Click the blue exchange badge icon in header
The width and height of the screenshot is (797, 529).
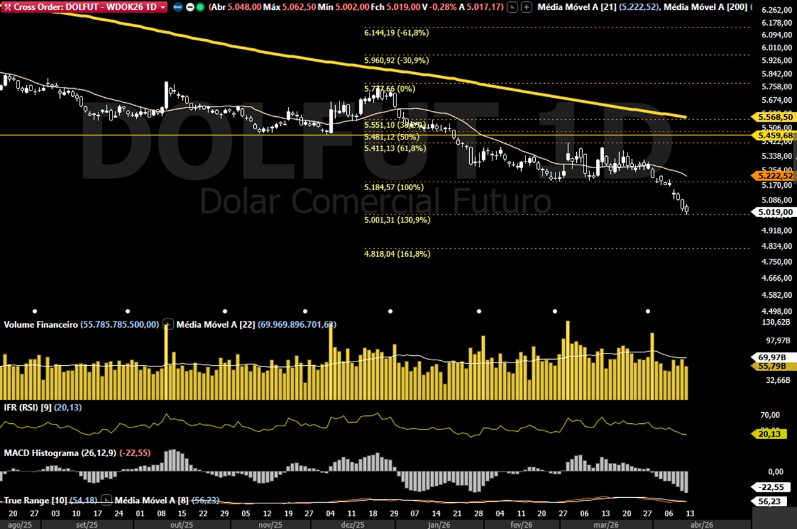point(178,7)
